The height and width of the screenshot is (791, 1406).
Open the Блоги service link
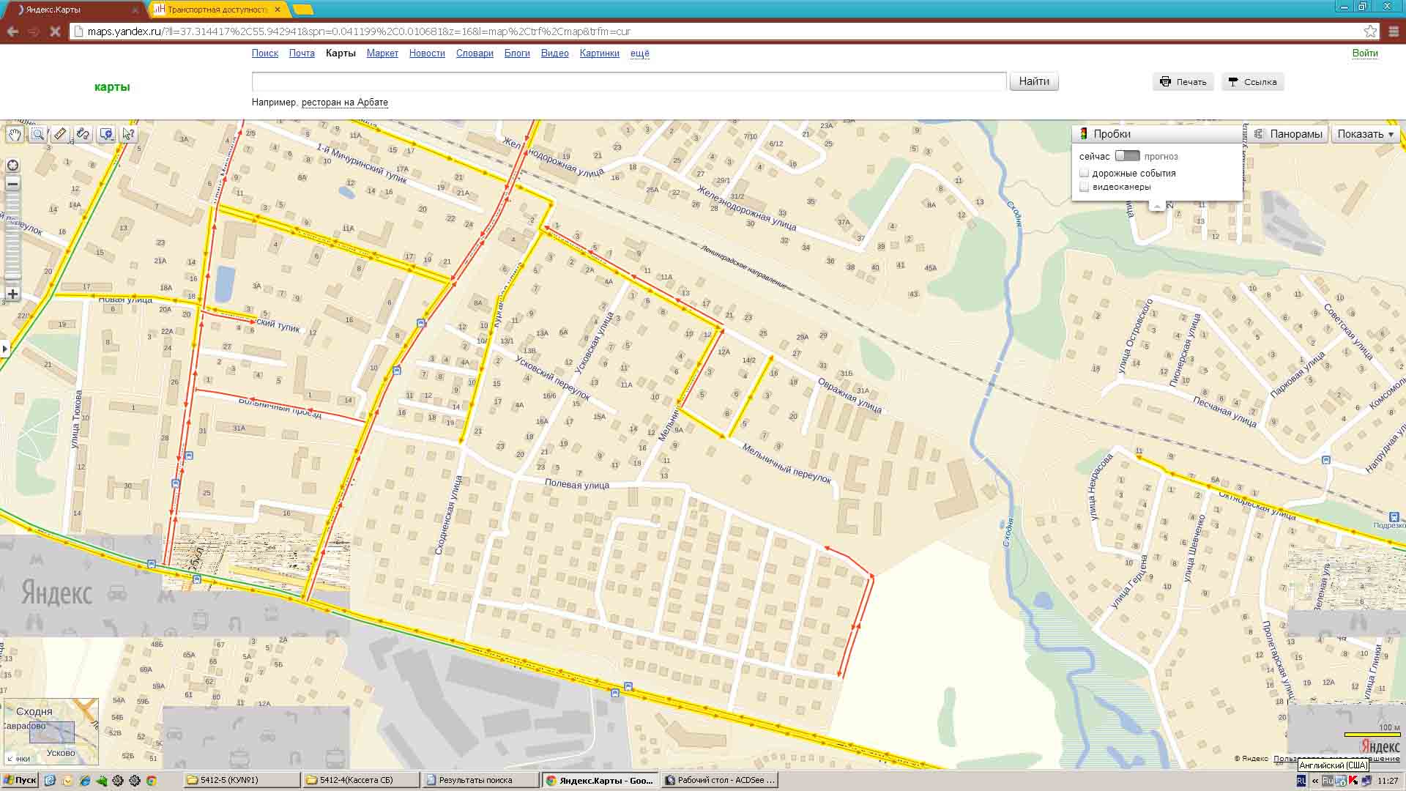click(517, 53)
